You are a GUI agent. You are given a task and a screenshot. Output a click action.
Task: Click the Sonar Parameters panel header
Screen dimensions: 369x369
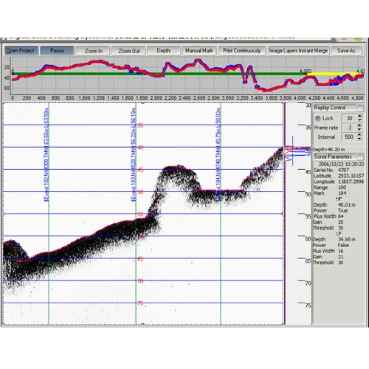[x=332, y=157]
